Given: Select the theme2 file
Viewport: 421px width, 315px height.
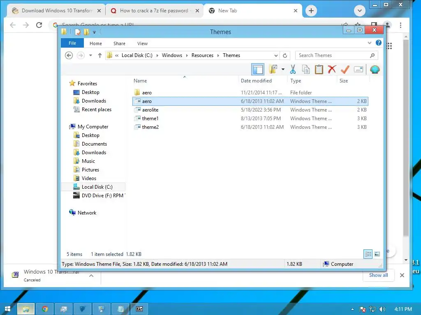Looking at the screenshot, I should coord(250,127).
